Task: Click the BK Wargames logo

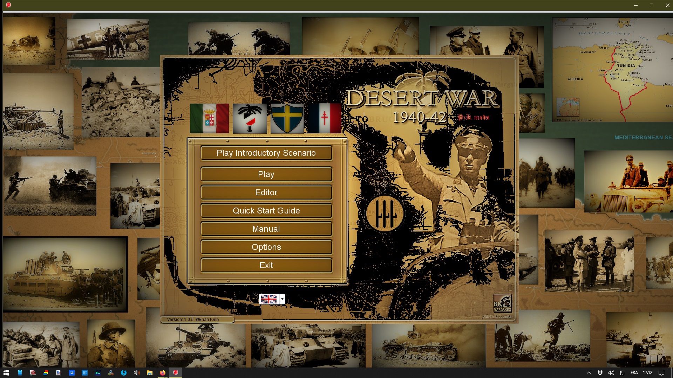Action: click(x=502, y=303)
